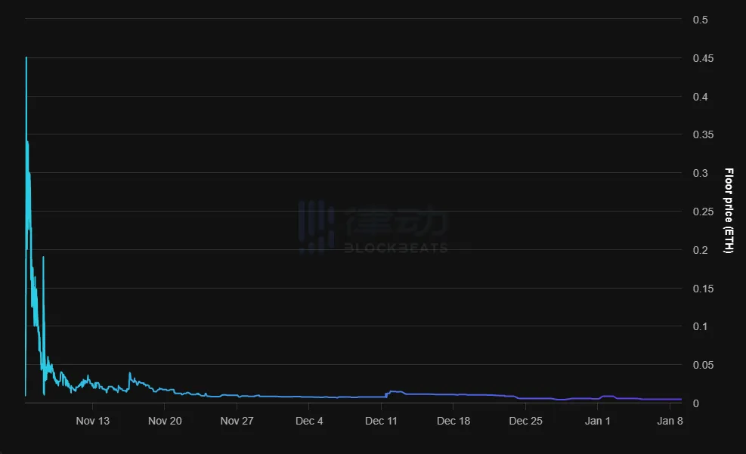Click the BLOCKBEATS wordmark text
746x454 pixels.
(395, 246)
